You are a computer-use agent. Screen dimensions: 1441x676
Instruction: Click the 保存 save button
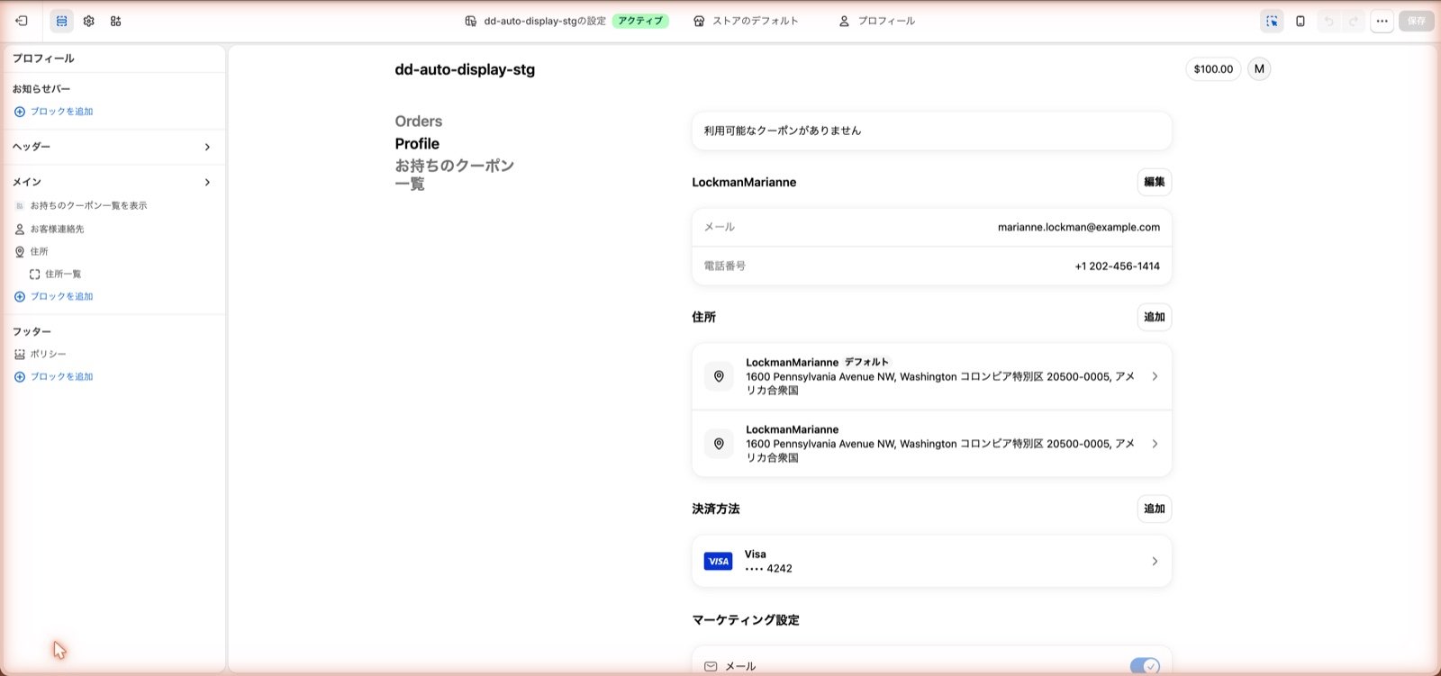click(1416, 21)
